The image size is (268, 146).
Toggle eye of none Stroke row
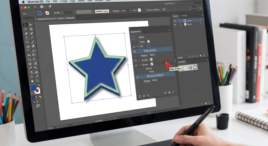pos(136,65)
